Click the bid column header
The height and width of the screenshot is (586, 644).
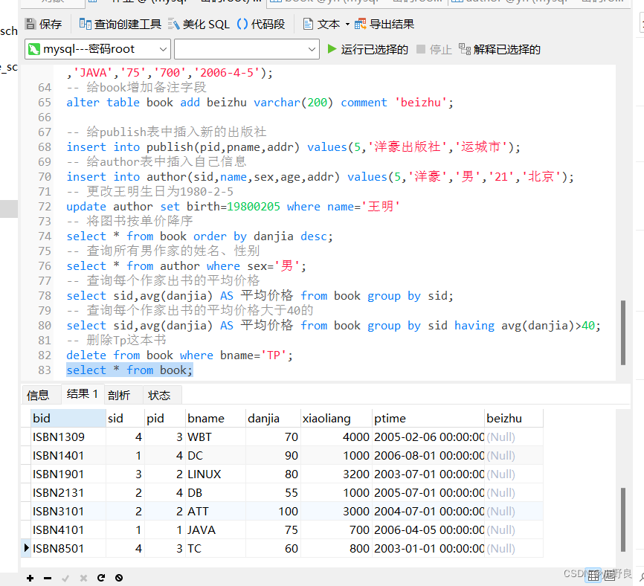68,418
